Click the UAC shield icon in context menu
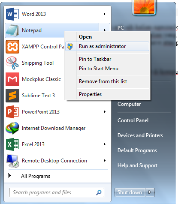 click(70, 46)
